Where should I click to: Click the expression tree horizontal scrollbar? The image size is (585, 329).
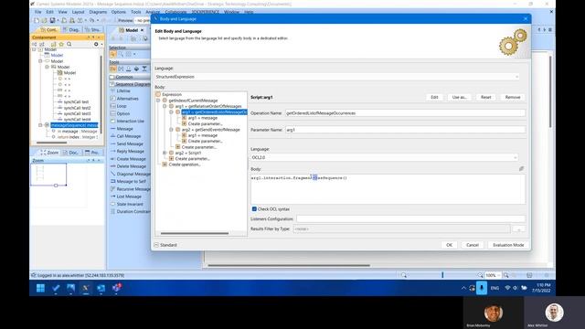pos(195,234)
